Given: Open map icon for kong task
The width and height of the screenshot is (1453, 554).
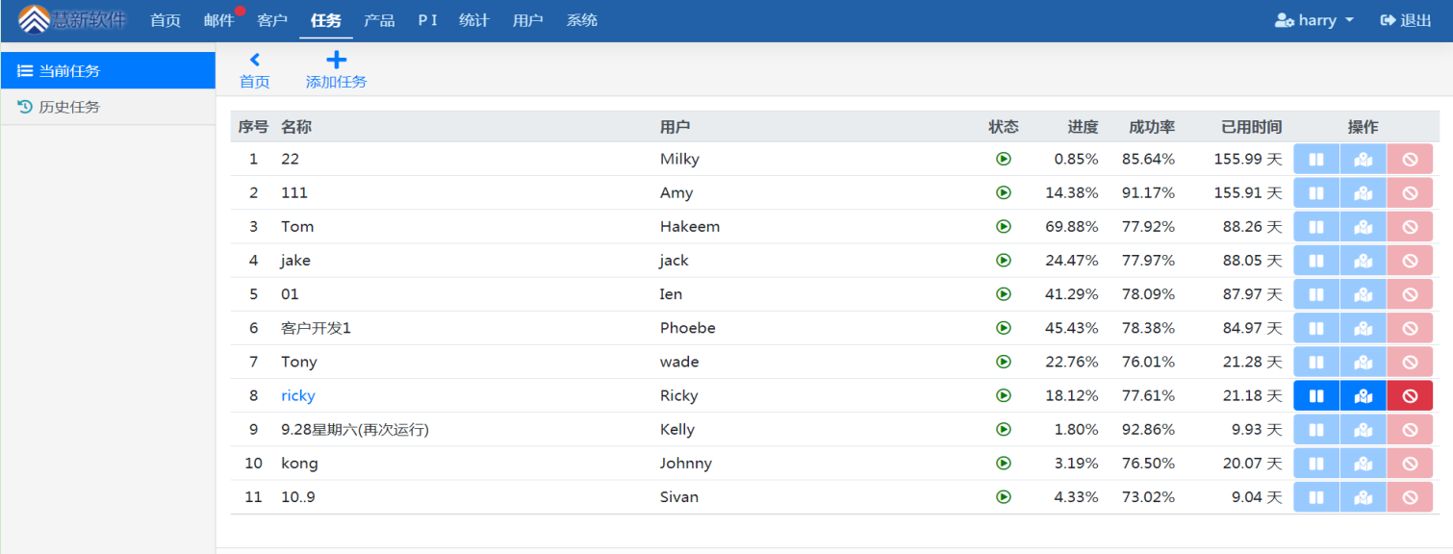Looking at the screenshot, I should (1363, 464).
